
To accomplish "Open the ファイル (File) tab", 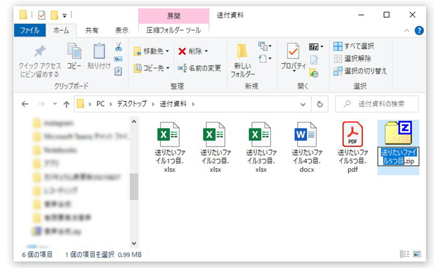I will (30, 30).
